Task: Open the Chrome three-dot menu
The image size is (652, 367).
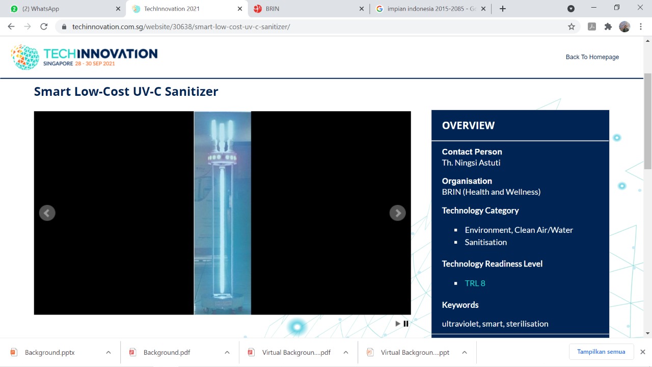Action: 641,27
